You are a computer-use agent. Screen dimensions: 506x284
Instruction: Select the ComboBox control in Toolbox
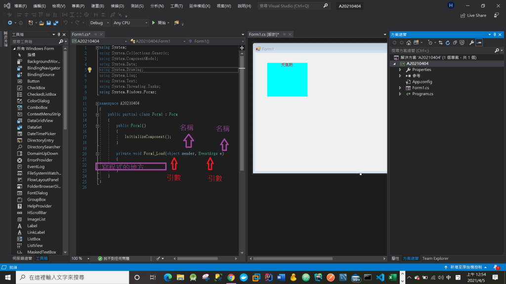pos(38,107)
